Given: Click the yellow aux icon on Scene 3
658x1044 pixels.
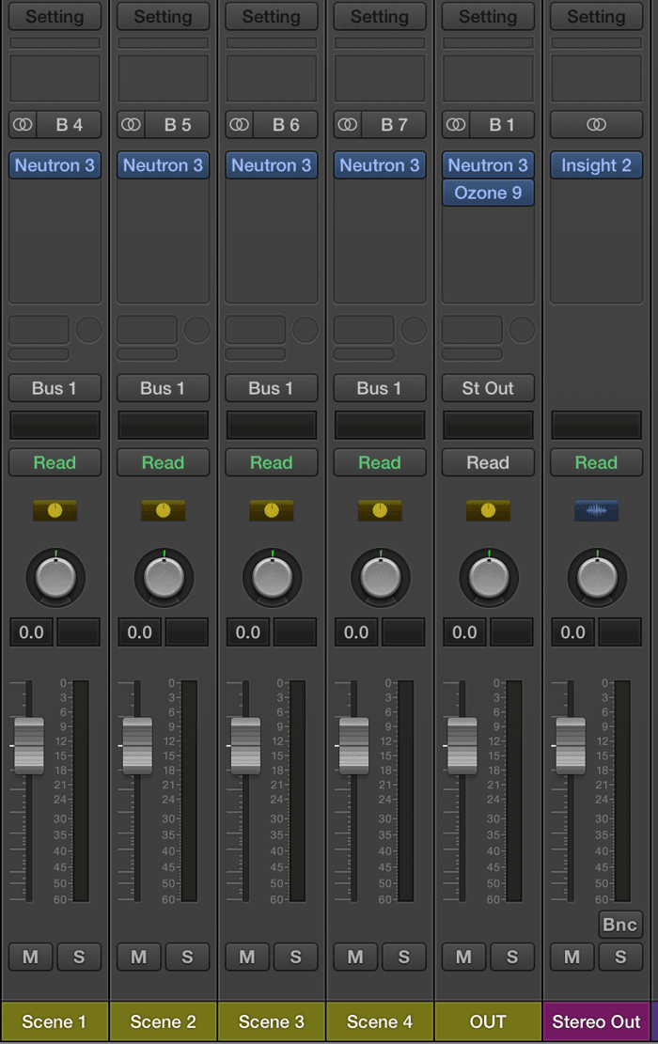Looking at the screenshot, I should click(271, 510).
